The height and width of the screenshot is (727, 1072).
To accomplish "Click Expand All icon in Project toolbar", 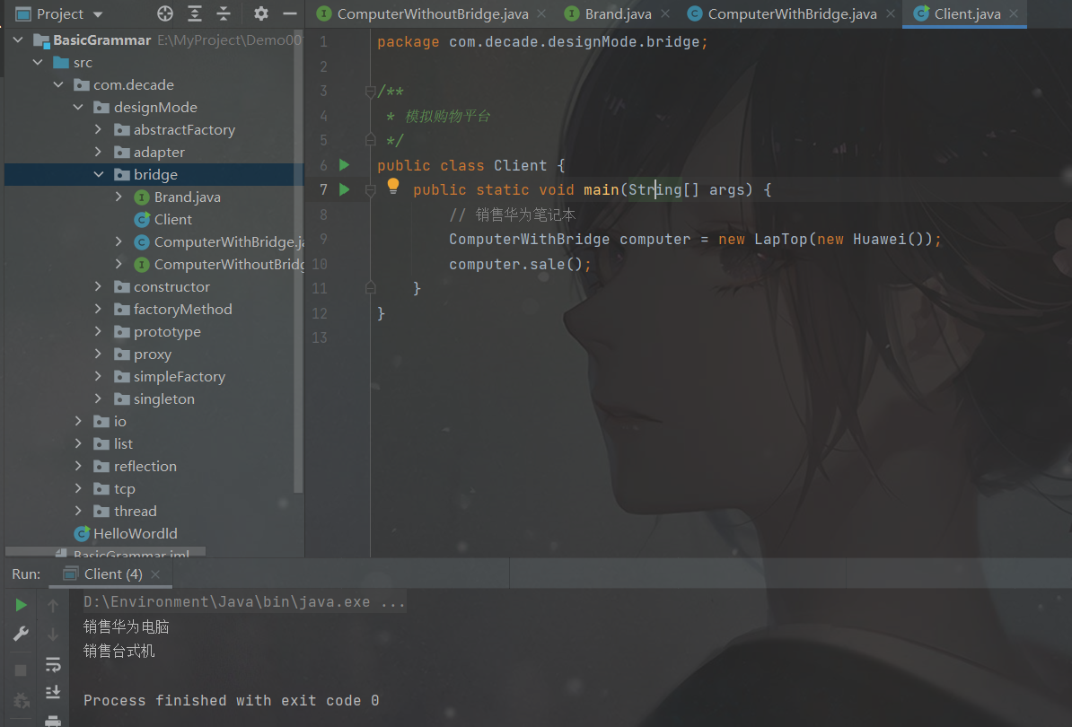I will click(195, 13).
